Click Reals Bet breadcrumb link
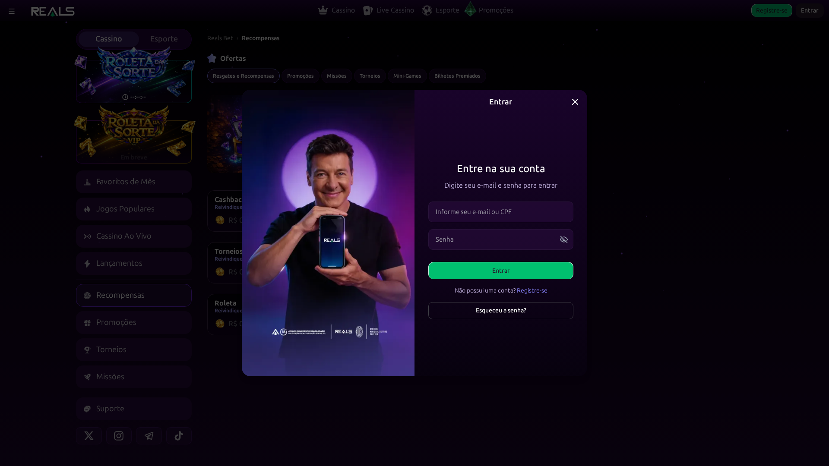The height and width of the screenshot is (466, 829). (220, 38)
